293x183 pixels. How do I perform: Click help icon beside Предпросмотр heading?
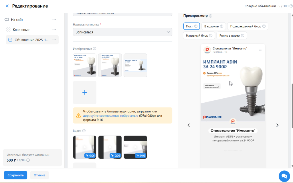[x=211, y=16]
